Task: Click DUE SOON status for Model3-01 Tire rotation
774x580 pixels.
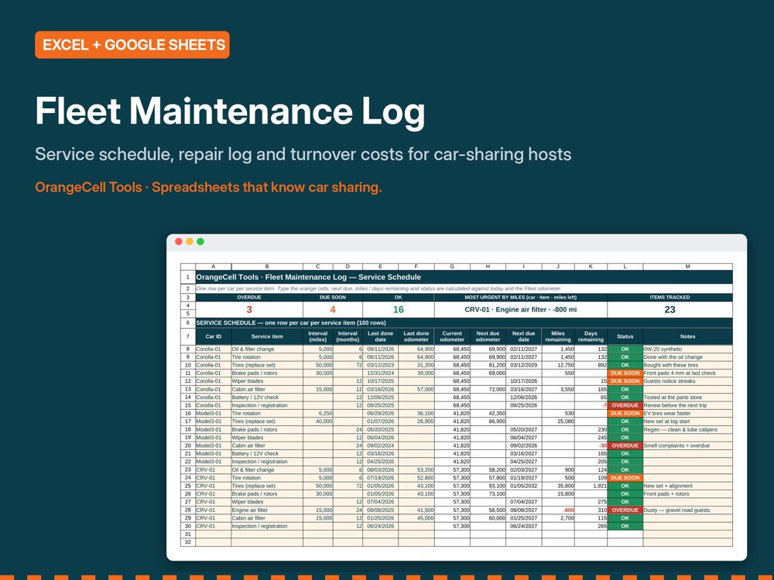Action: click(625, 413)
